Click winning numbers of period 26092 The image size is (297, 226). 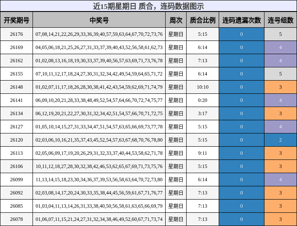tap(99, 193)
